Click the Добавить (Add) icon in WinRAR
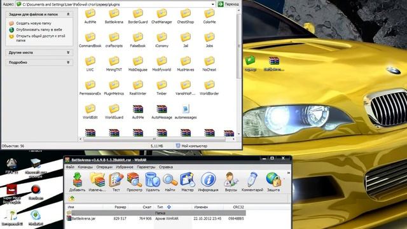 click(x=77, y=182)
